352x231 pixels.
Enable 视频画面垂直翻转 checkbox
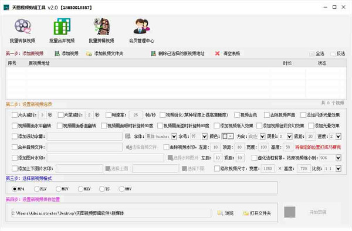(59, 125)
